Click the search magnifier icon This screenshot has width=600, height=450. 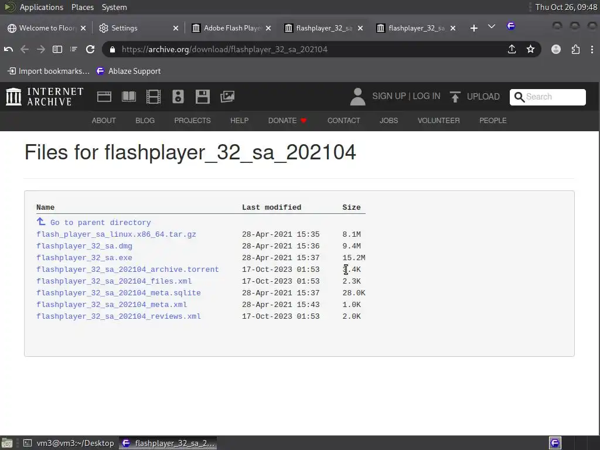pyautogui.click(x=519, y=97)
